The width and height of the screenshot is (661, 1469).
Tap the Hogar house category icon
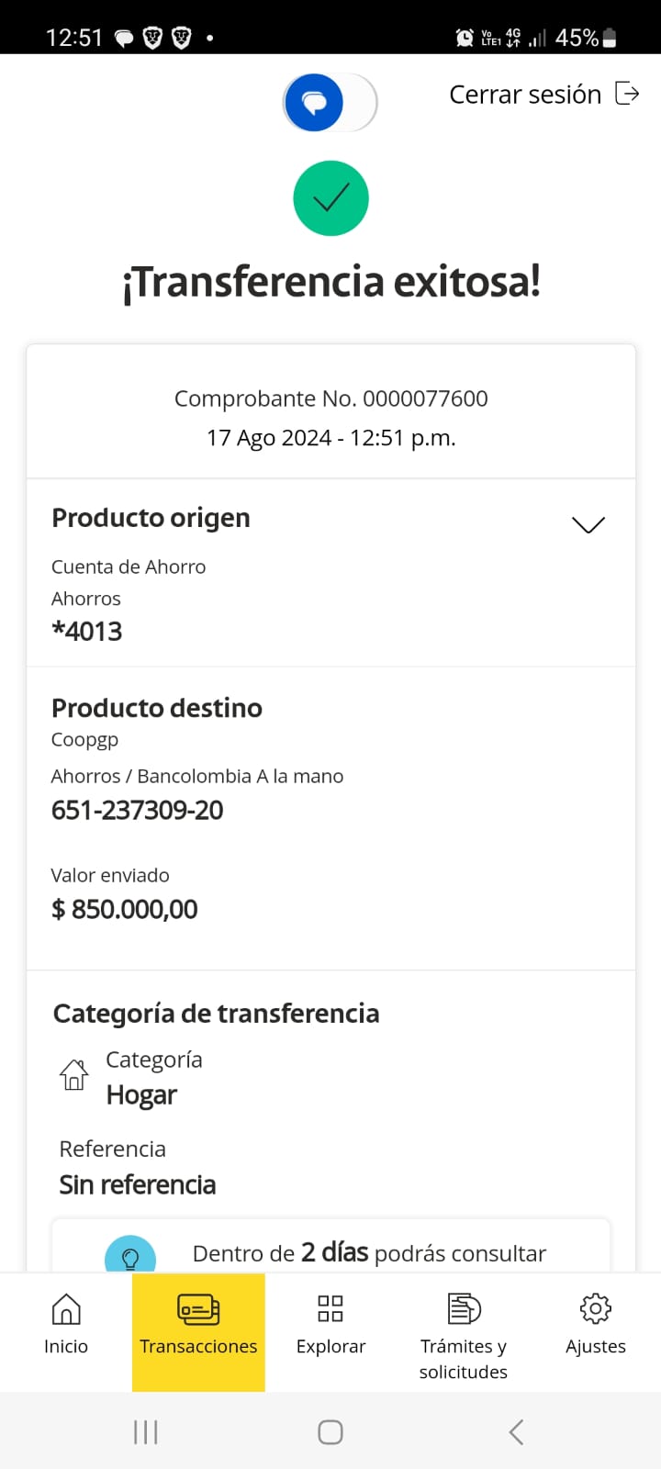[x=74, y=1074]
